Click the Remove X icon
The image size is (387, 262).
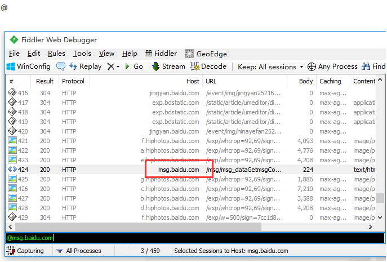pos(111,66)
